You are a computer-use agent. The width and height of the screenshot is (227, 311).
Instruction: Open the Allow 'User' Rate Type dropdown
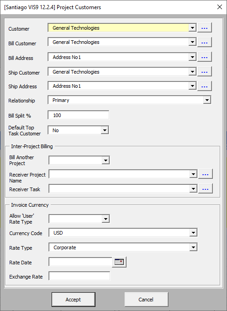[x=106, y=219]
